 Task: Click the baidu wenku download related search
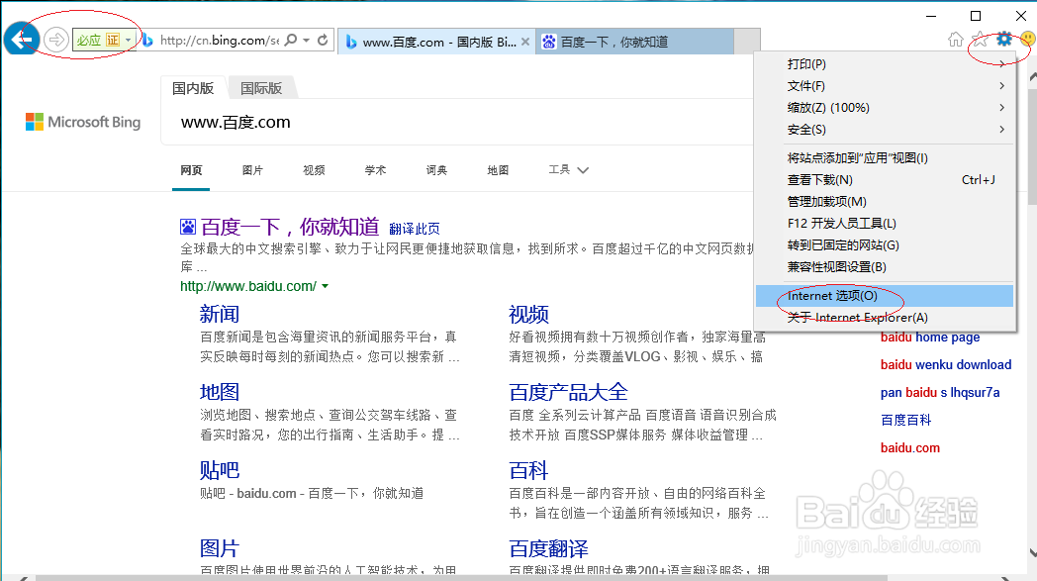coord(946,364)
